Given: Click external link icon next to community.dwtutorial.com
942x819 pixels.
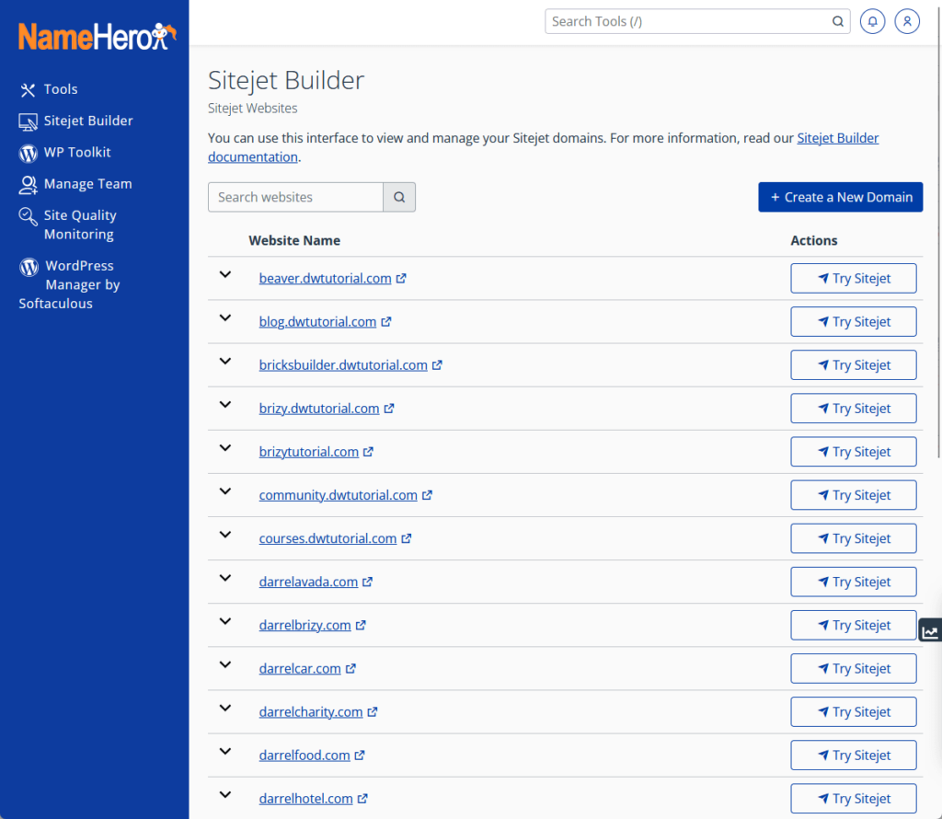Looking at the screenshot, I should point(427,495).
